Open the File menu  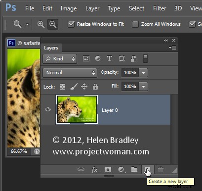click(30, 8)
